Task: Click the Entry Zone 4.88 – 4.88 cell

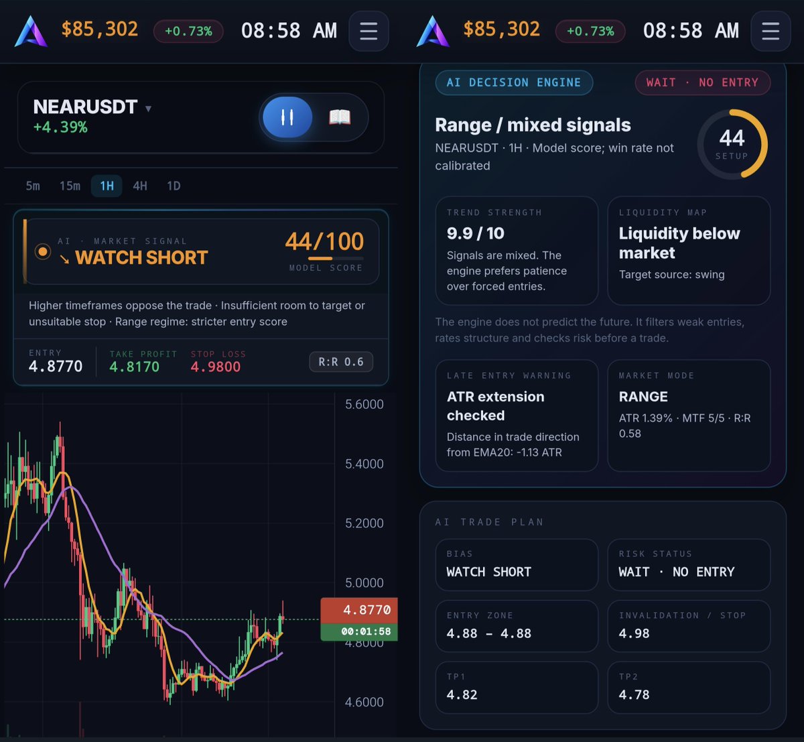Action: point(517,626)
